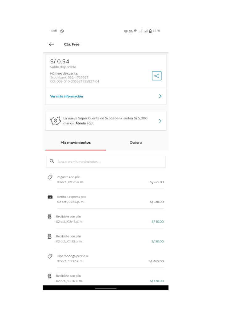Open the Ver más información link
The height and width of the screenshot is (317, 237).
(x=67, y=96)
